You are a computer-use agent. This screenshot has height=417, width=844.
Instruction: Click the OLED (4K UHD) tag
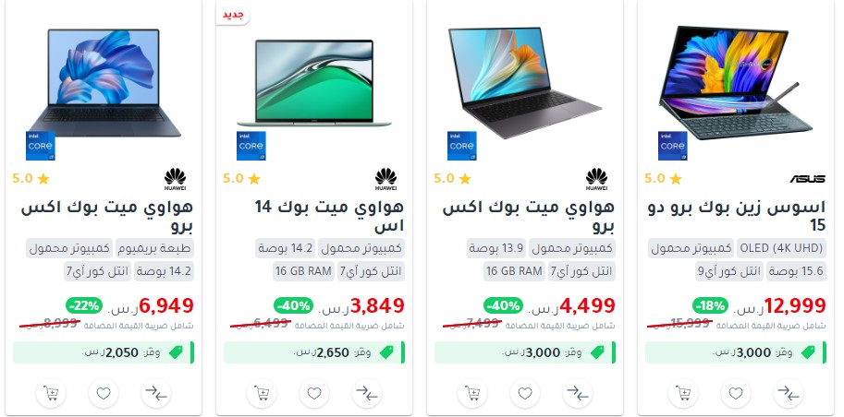pyautogui.click(x=781, y=248)
